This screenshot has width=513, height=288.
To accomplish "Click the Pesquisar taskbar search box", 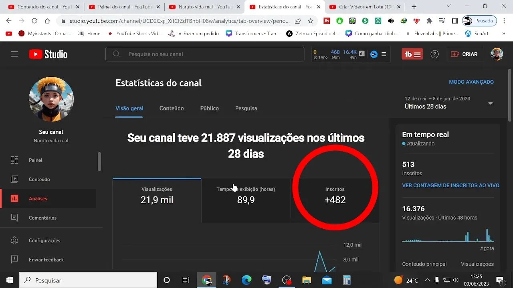I will click(88, 280).
